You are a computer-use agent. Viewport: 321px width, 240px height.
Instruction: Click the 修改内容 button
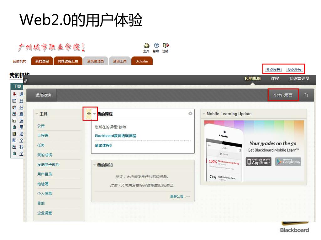tap(273, 69)
